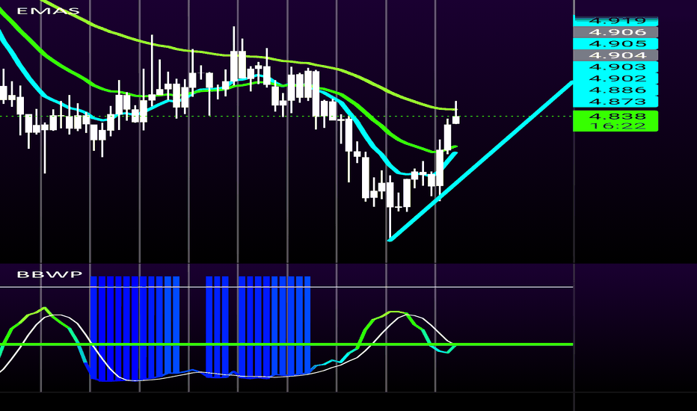
Task: Select the cyan ascending trend line
Action: point(481,161)
